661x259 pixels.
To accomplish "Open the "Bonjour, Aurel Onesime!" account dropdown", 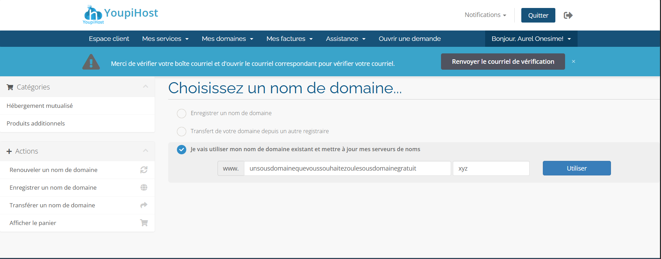I will (531, 39).
